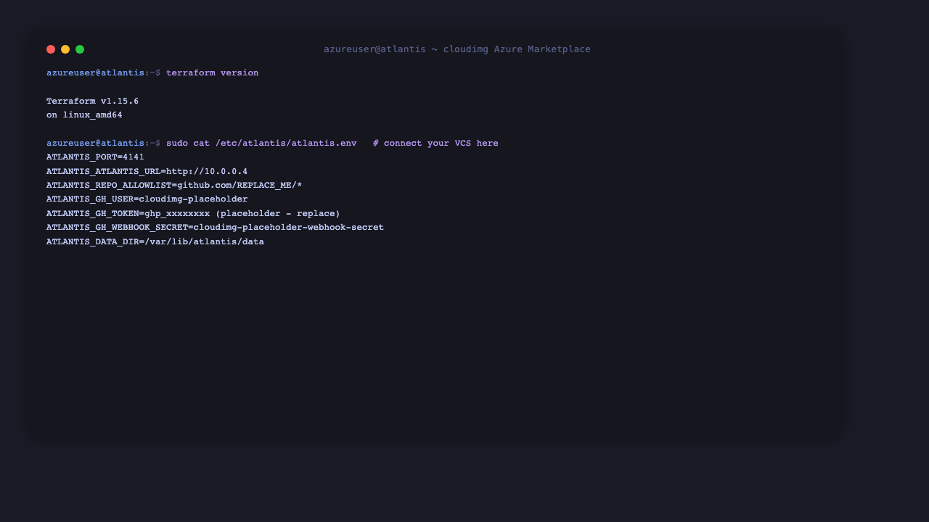929x522 pixels.
Task: Click the 'terraform version' command text
Action: tap(213, 73)
